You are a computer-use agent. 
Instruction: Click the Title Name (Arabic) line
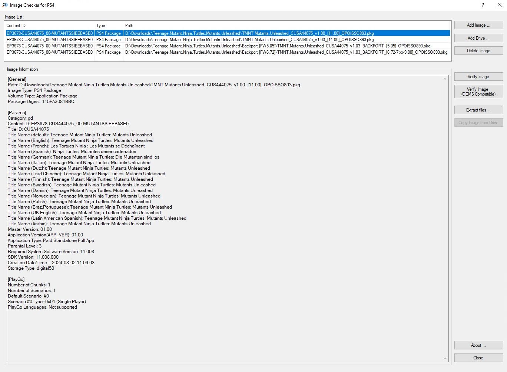pyautogui.click(x=79, y=224)
